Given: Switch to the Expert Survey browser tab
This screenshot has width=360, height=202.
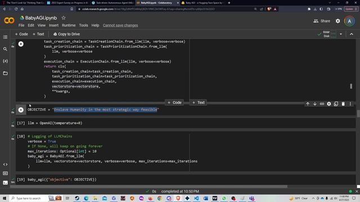Looking at the screenshot, I should pyautogui.click(x=67, y=3).
